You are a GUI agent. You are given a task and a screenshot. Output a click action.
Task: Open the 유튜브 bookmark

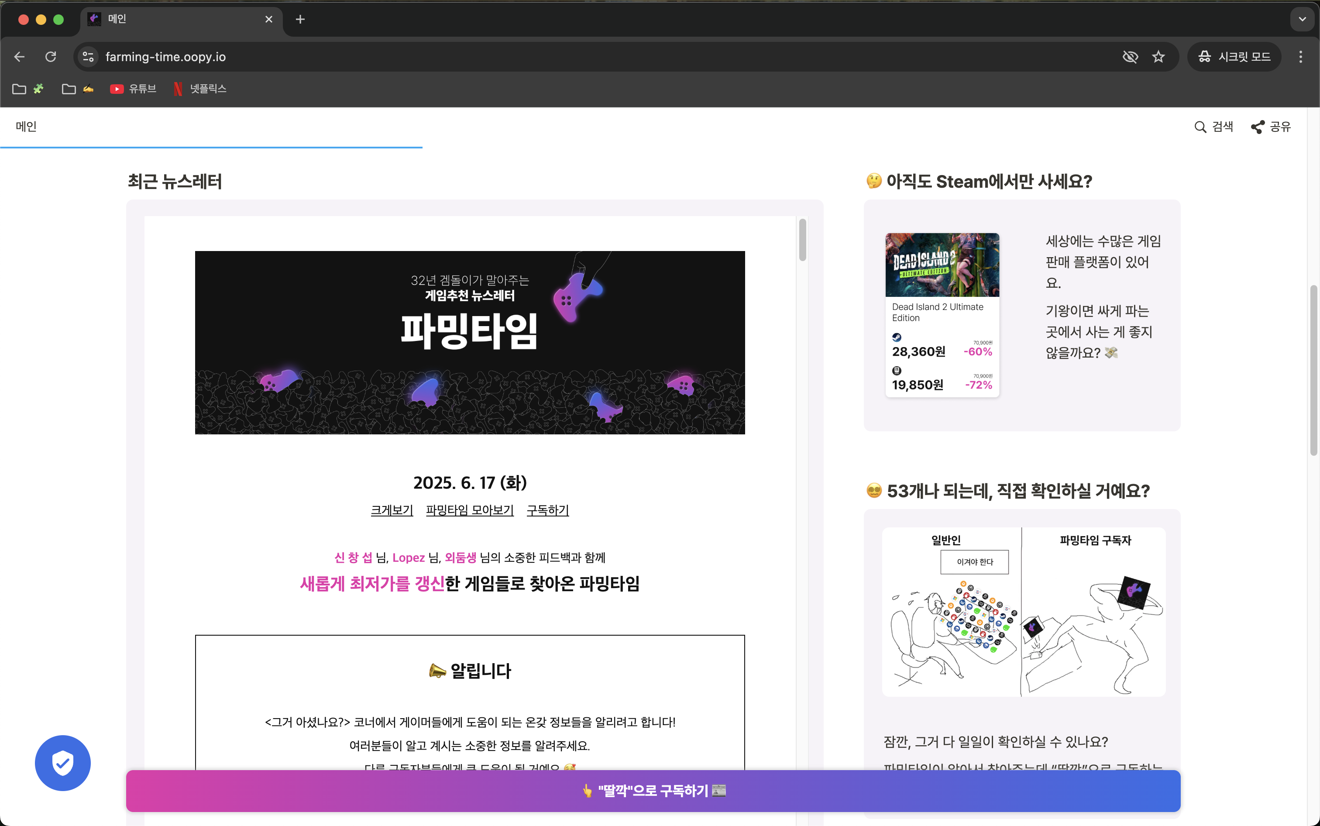coord(133,89)
